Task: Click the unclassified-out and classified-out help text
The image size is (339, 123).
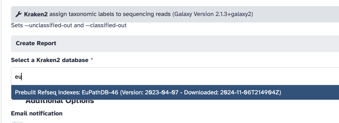Action: click(x=69, y=25)
